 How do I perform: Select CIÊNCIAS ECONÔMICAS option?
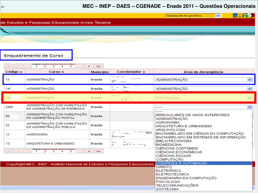coord(204,152)
